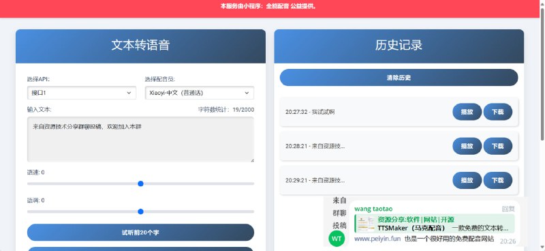Click the 字符数统计 19/2000 counter
545x251 pixels.
coord(226,110)
